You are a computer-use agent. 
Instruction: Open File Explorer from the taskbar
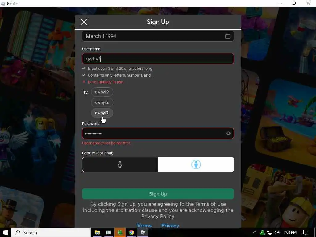pos(97,232)
